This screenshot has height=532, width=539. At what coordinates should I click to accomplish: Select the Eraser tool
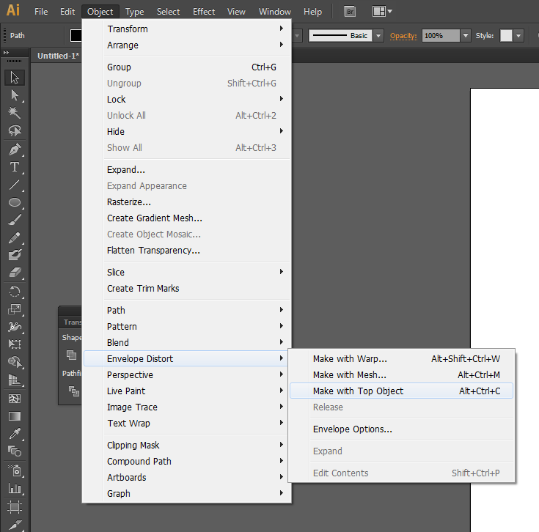[14, 273]
